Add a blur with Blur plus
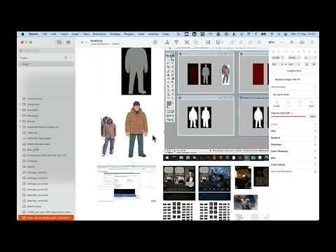 [315, 158]
